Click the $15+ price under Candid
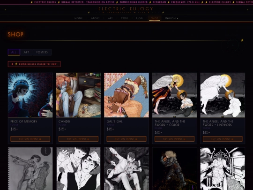253x190 pixels. (62, 129)
